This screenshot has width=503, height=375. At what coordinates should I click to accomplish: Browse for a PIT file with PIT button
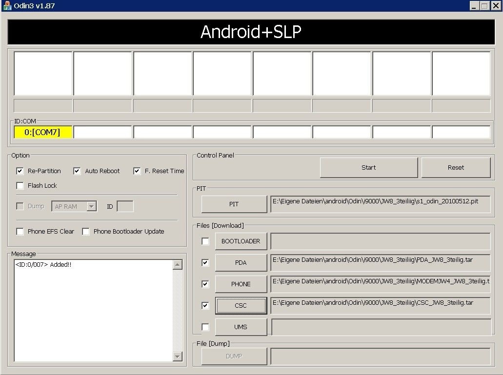(x=234, y=204)
